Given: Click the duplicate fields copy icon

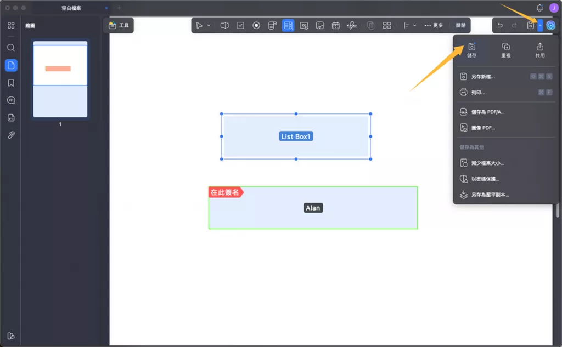Looking at the screenshot, I should pos(371,25).
